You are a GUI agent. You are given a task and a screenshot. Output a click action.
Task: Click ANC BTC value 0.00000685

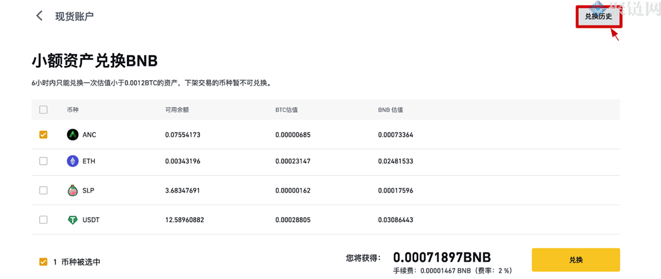[293, 134]
